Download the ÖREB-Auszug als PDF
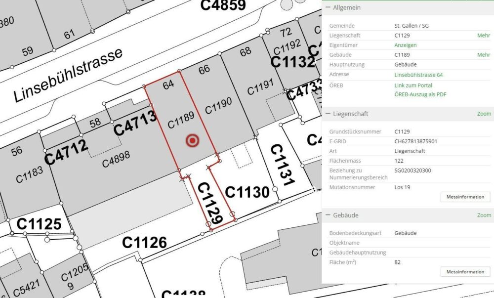This screenshot has height=298, width=494. tap(420, 94)
